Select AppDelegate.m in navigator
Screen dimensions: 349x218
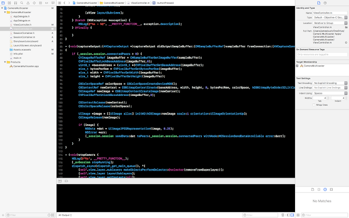[x=22, y=21]
